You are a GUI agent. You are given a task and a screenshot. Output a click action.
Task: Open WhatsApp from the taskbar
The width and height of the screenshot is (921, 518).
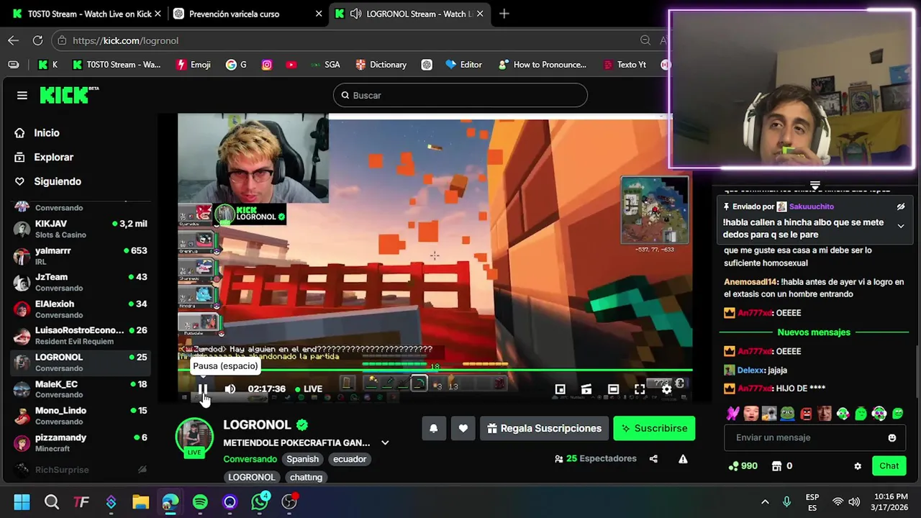click(260, 501)
